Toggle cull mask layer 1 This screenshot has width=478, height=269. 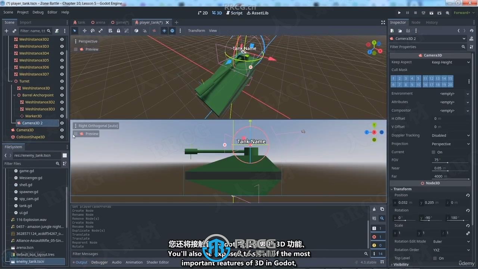point(393,78)
